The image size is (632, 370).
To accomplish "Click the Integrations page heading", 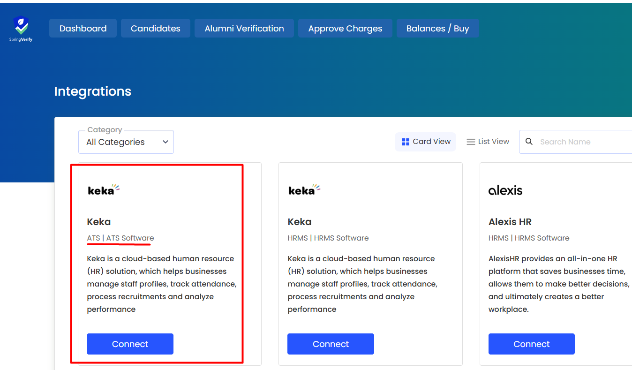I will pyautogui.click(x=93, y=91).
